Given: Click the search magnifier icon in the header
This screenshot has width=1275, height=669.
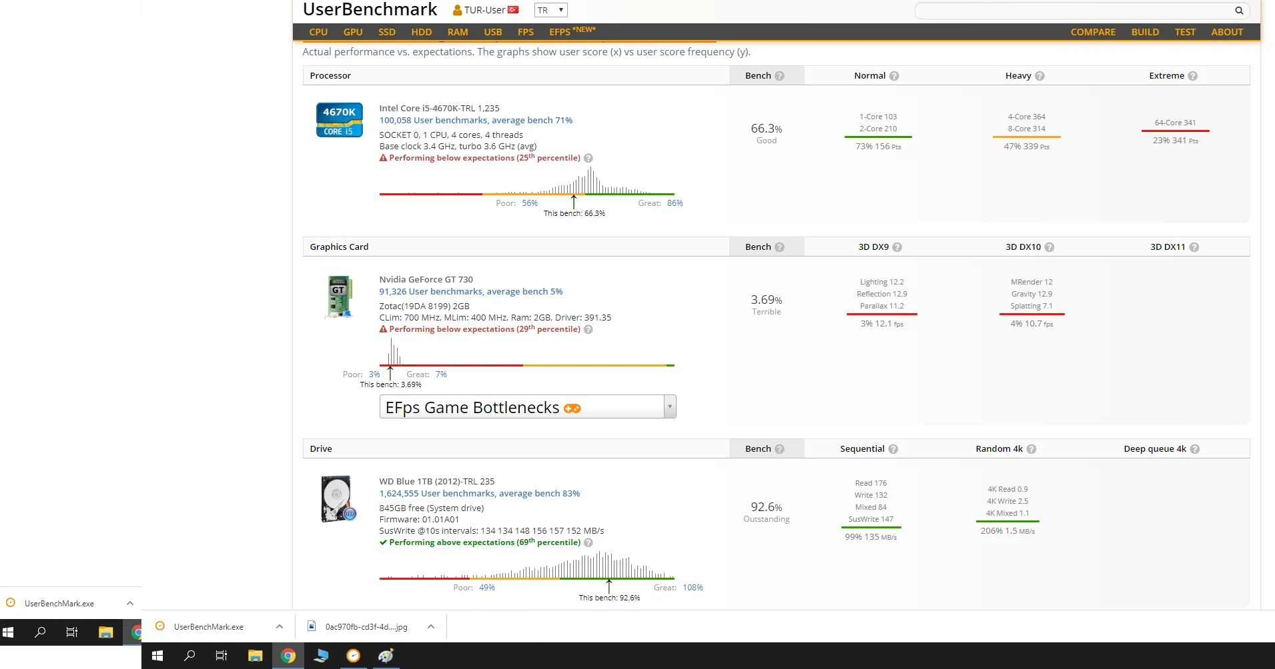Looking at the screenshot, I should [x=1239, y=11].
